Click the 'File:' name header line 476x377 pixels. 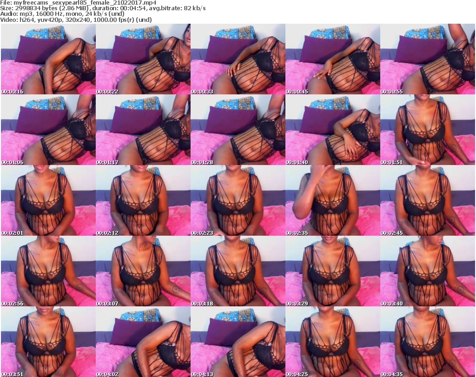pyautogui.click(x=78, y=3)
